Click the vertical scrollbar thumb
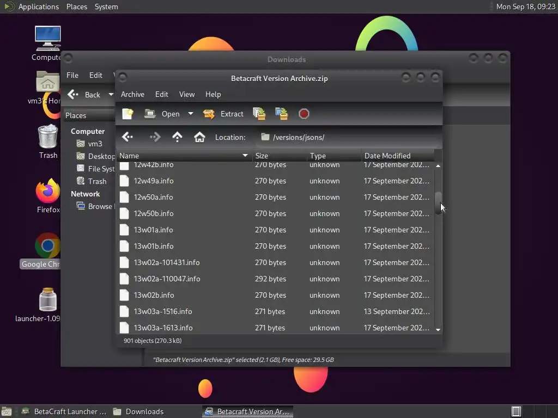 pyautogui.click(x=439, y=203)
